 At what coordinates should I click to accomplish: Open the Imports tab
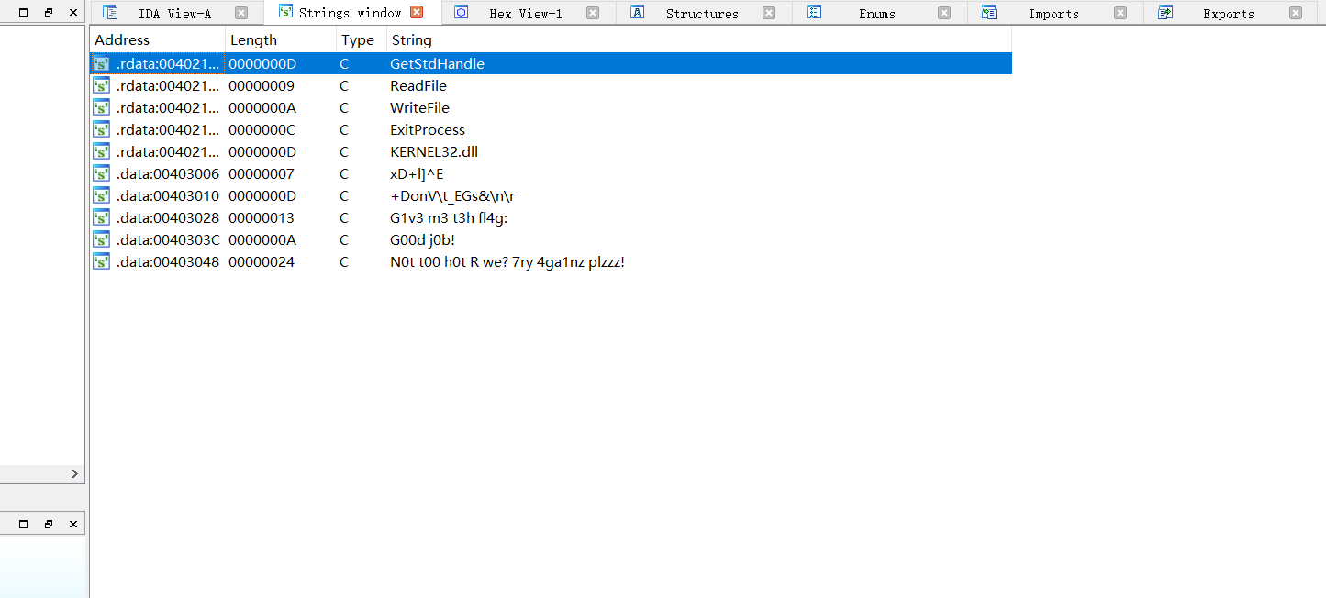point(1053,14)
